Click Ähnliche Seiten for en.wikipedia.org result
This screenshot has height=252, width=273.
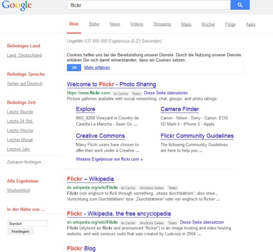pyautogui.click(x=152, y=223)
